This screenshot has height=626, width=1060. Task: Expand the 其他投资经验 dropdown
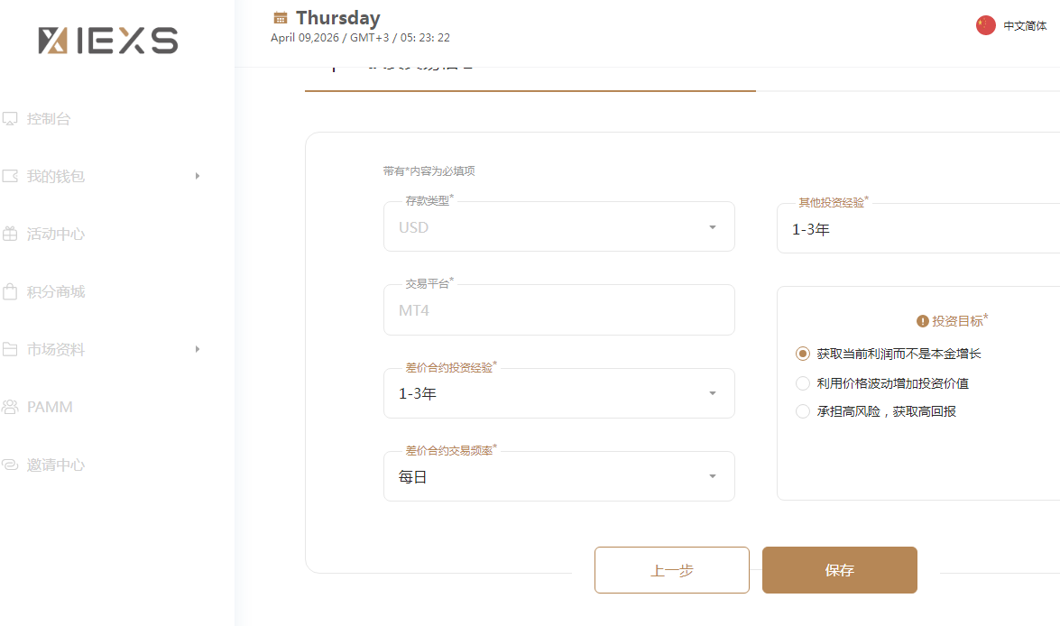coord(916,229)
